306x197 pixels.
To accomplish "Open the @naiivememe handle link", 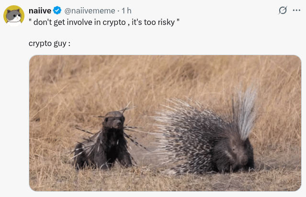I will point(90,11).
